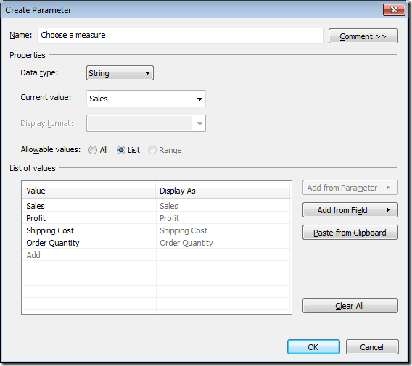
Task: Click the Value column header
Action: [x=89, y=191]
